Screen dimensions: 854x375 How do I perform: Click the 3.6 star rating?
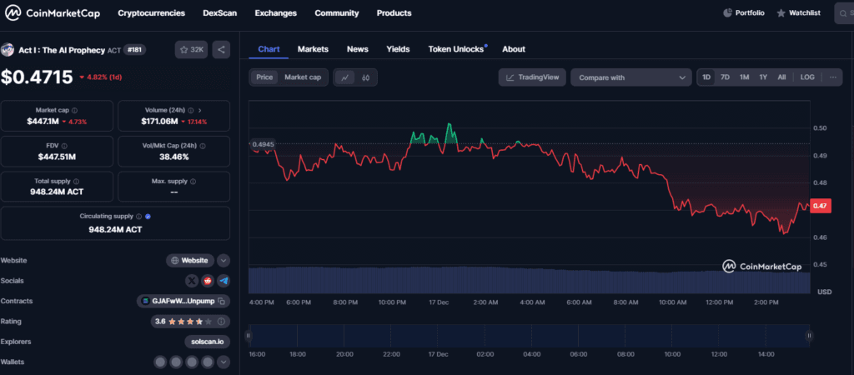[190, 322]
